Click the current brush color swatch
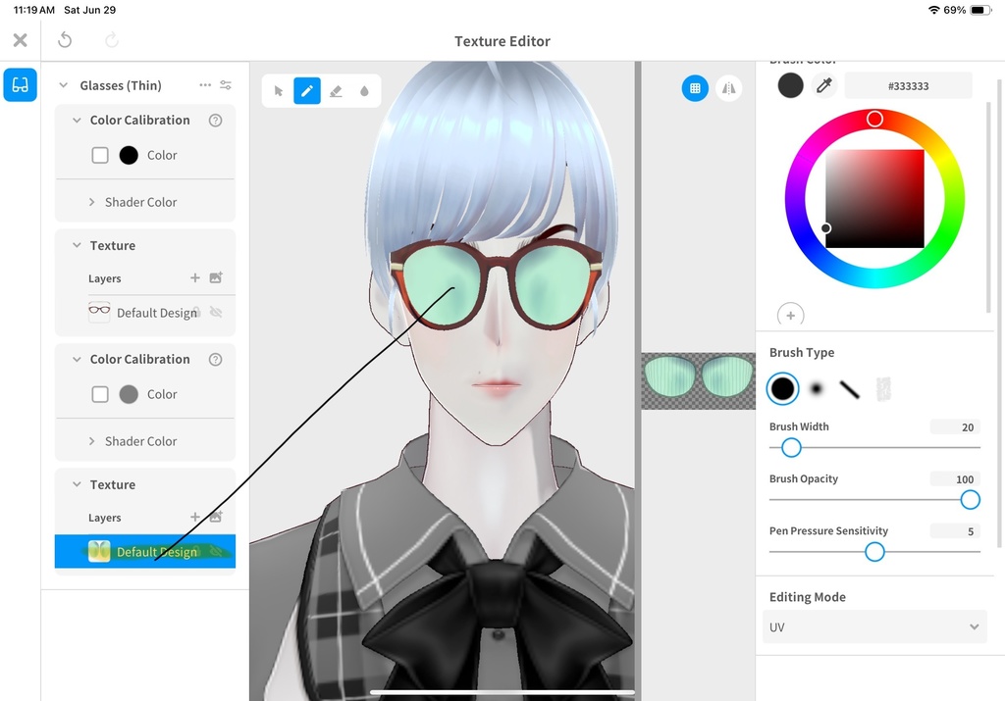 pos(790,85)
